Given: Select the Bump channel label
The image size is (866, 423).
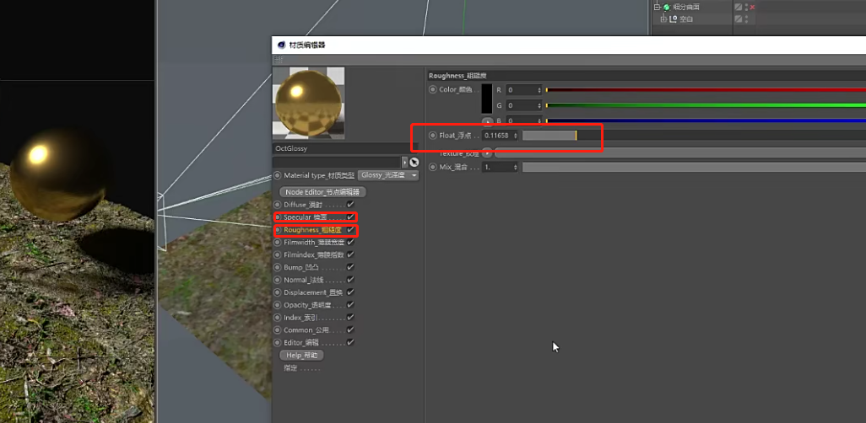Looking at the screenshot, I should coord(301,267).
